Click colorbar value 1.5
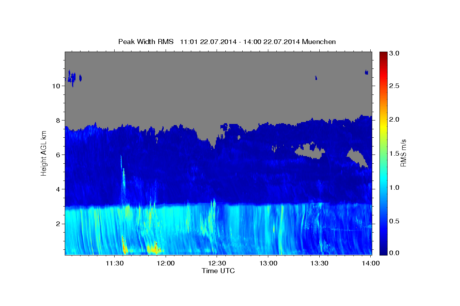 coord(395,153)
